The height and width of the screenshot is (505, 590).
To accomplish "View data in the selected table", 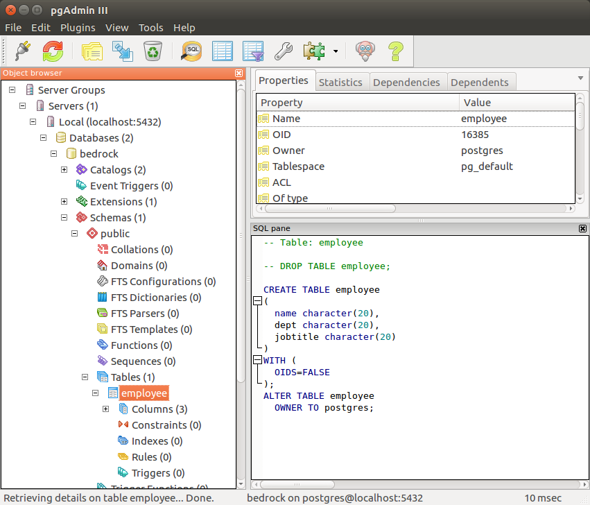I will click(222, 51).
